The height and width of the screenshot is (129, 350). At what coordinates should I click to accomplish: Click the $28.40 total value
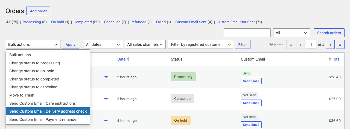point(335,77)
